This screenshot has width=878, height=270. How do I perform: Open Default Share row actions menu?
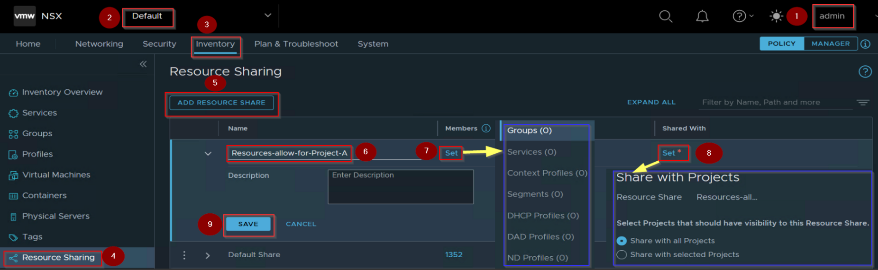[x=184, y=255]
